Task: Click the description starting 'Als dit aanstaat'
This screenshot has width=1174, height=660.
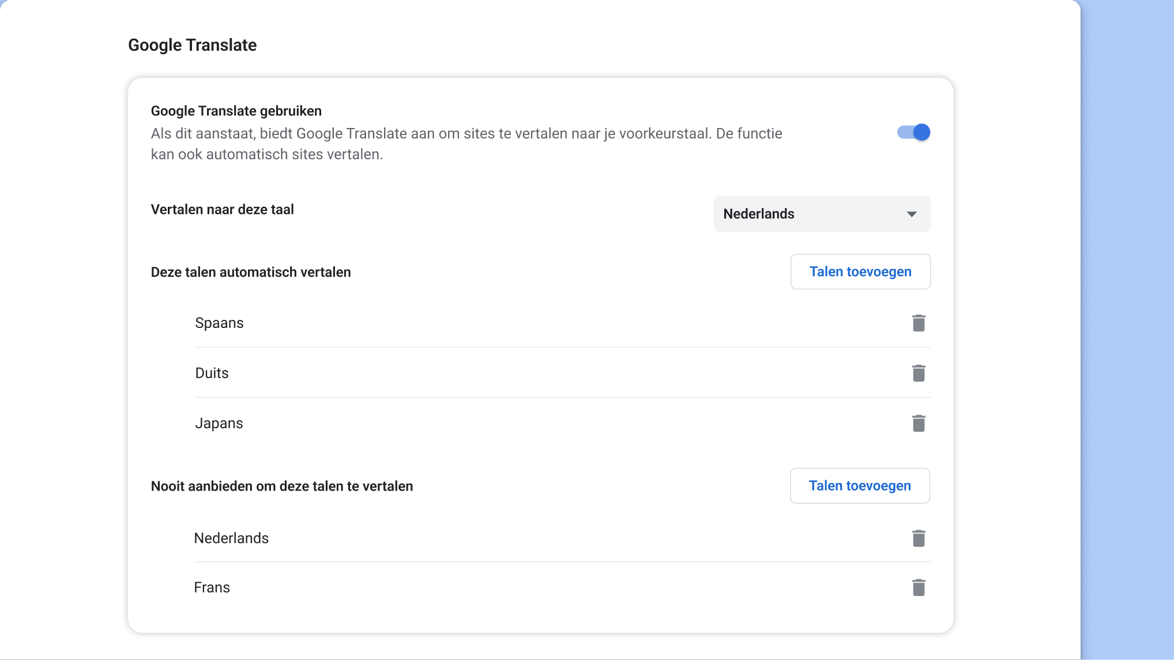Action: click(x=466, y=144)
